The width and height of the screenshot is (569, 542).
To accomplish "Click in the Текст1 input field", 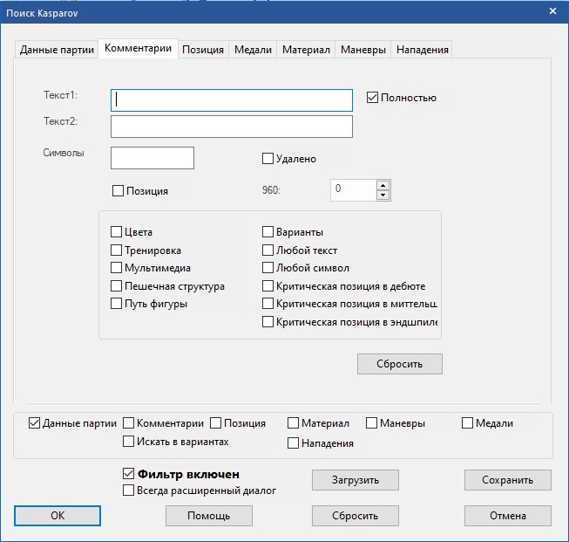I will 231,100.
